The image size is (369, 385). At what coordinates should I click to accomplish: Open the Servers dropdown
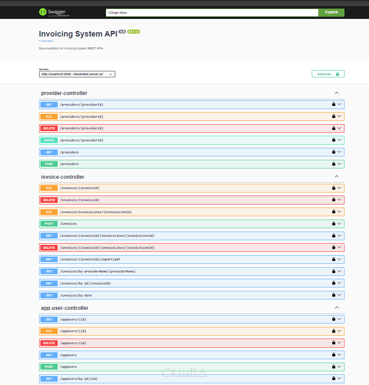[x=77, y=74]
